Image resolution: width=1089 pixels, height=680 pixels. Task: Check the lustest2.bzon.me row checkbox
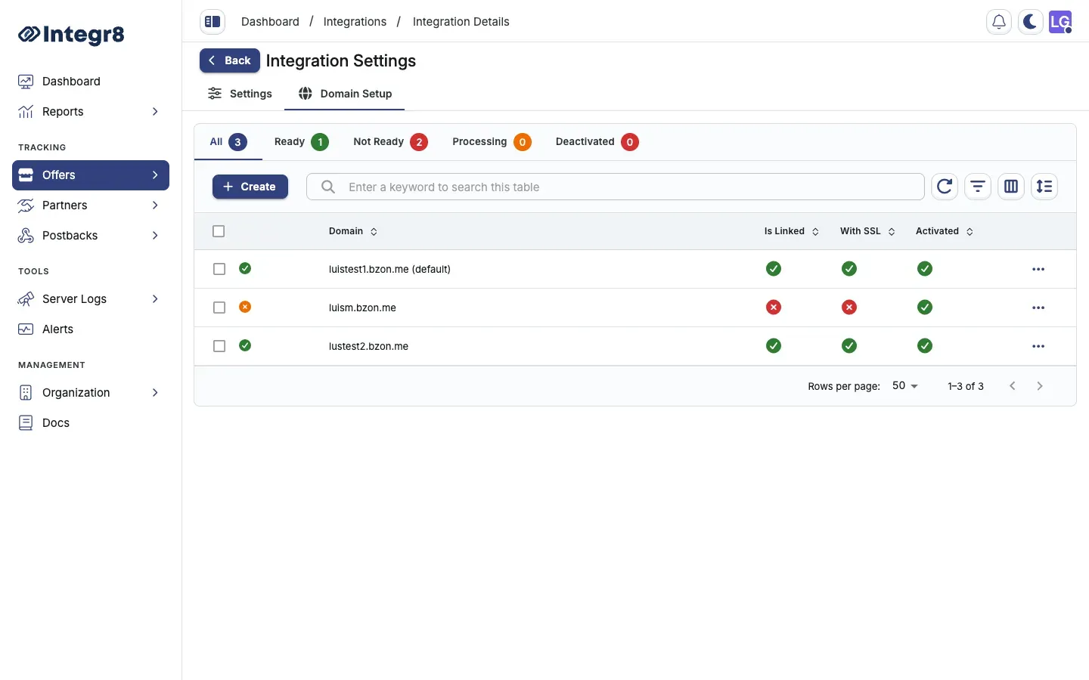(219, 346)
